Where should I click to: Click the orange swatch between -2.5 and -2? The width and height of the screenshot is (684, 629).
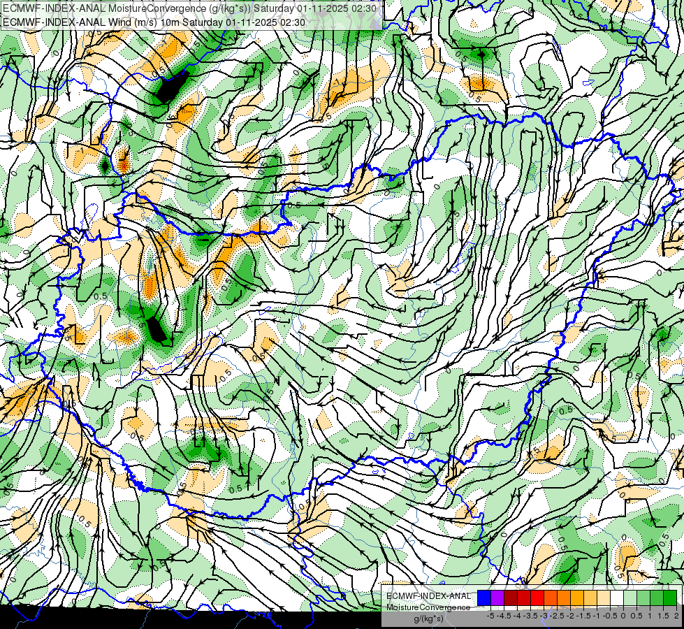564,598
